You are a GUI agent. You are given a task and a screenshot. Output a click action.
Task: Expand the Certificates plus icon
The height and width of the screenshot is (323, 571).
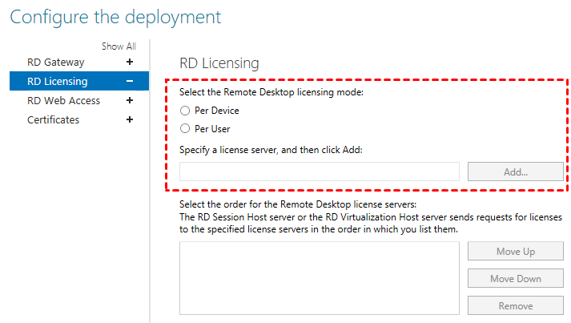pyautogui.click(x=130, y=119)
